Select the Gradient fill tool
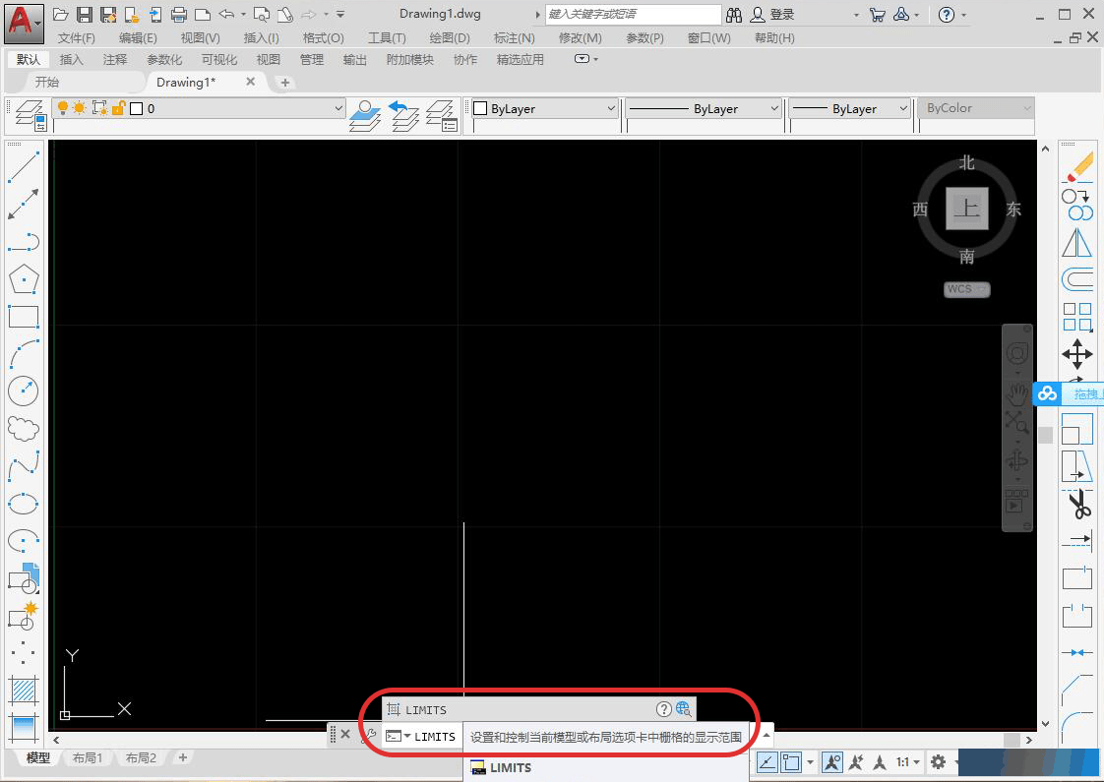Viewport: 1104px width, 782px height. (24, 727)
